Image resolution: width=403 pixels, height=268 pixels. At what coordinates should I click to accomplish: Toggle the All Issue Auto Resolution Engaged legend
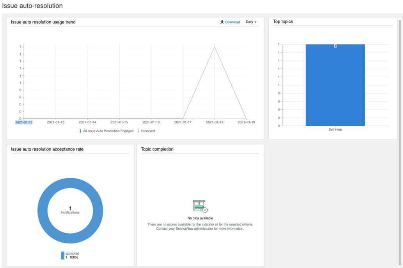coord(107,131)
